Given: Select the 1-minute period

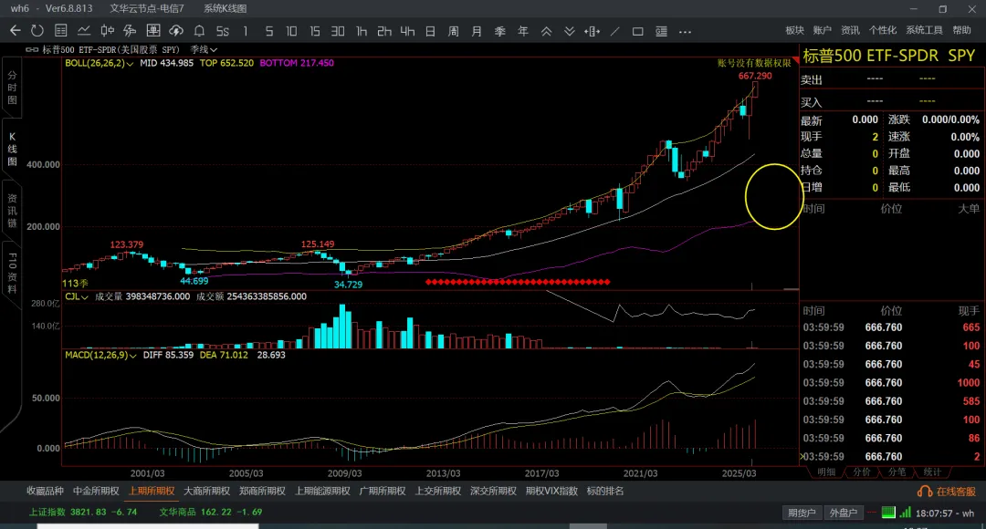Looking at the screenshot, I should [246, 31].
